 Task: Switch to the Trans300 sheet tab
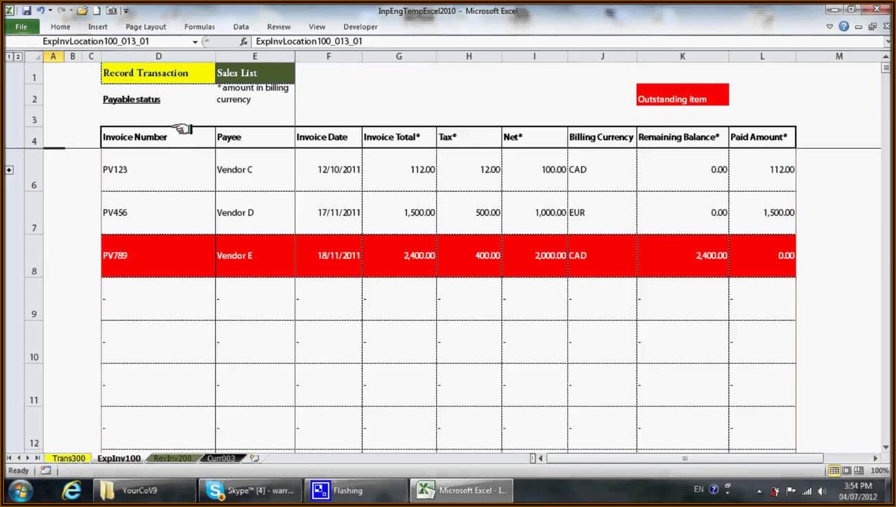(68, 459)
